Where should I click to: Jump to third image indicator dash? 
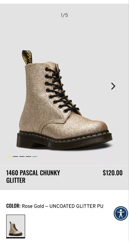(22, 156)
